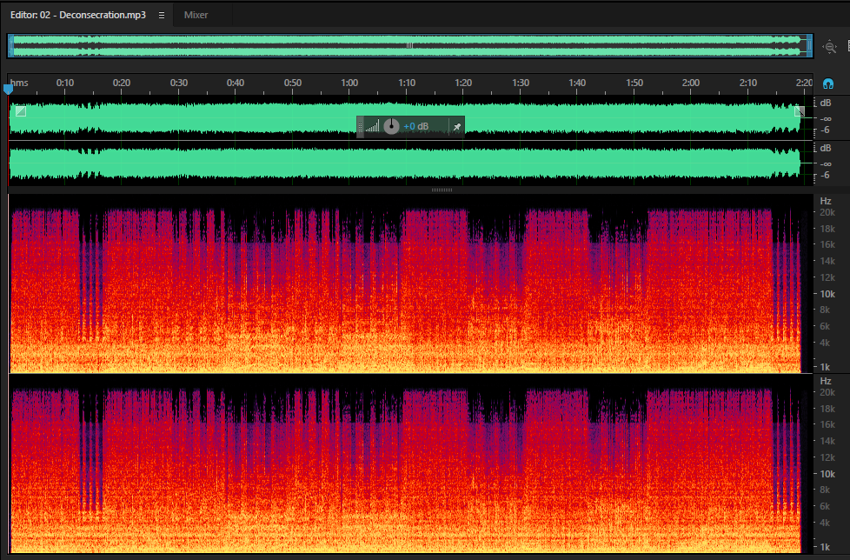Viewport: 850px width, 560px height.
Task: Click the 10k label on top Hz scale
Action: 827,294
